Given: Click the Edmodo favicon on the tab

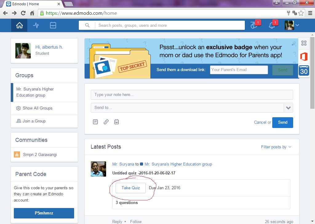Looking at the screenshot, I should 8,4.
